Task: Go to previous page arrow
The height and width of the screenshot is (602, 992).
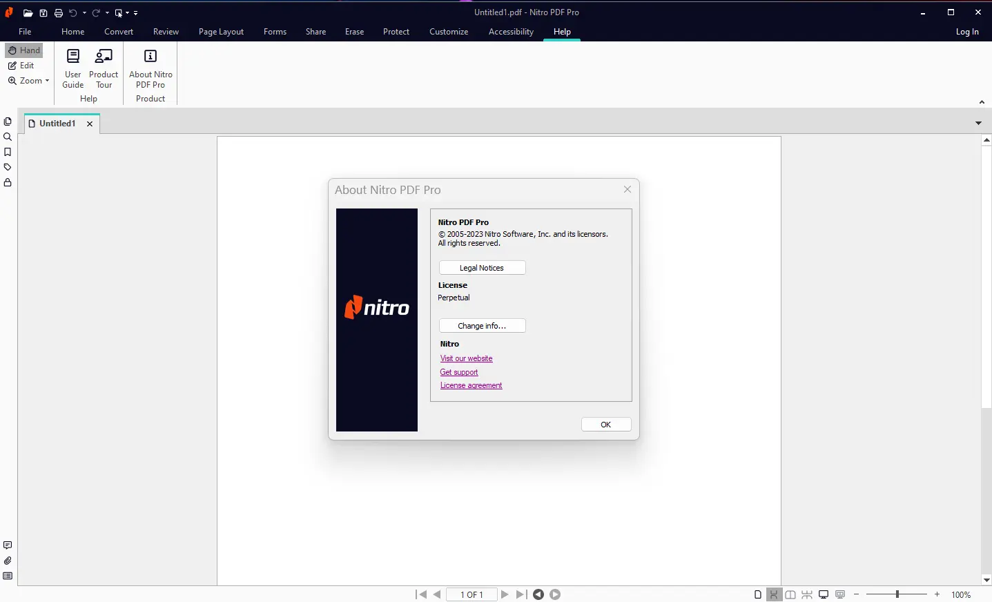Action: [437, 594]
